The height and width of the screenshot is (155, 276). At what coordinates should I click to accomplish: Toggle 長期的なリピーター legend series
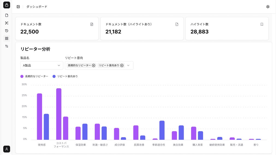coord(34,76)
